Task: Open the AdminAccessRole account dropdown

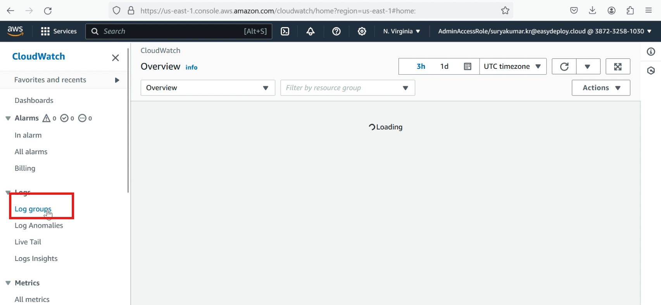Action: pyautogui.click(x=545, y=31)
